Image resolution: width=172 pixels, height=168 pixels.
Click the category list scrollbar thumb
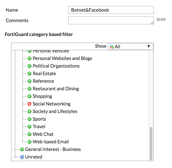[x=151, y=143]
